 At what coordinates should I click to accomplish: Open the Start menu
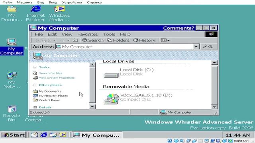click(13, 135)
